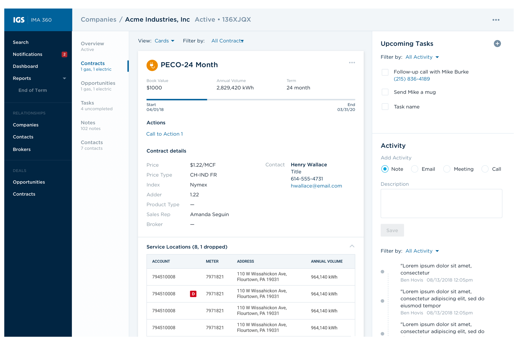Open Contracts under Deals

[24, 194]
